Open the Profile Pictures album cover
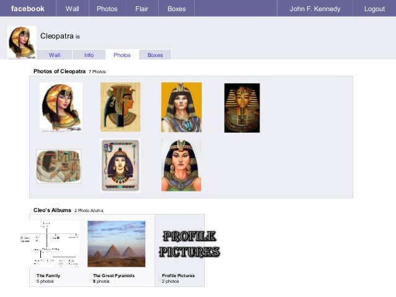Screen dimensions: 396x297 [x=189, y=244]
